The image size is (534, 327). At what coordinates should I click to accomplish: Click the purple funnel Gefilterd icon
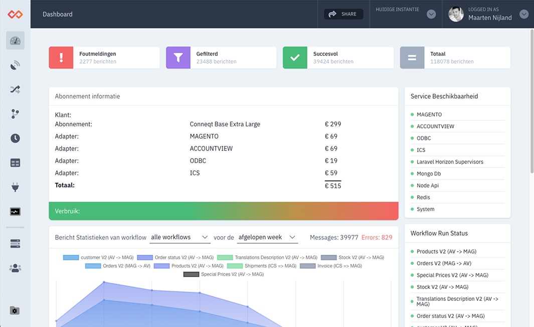[178, 58]
